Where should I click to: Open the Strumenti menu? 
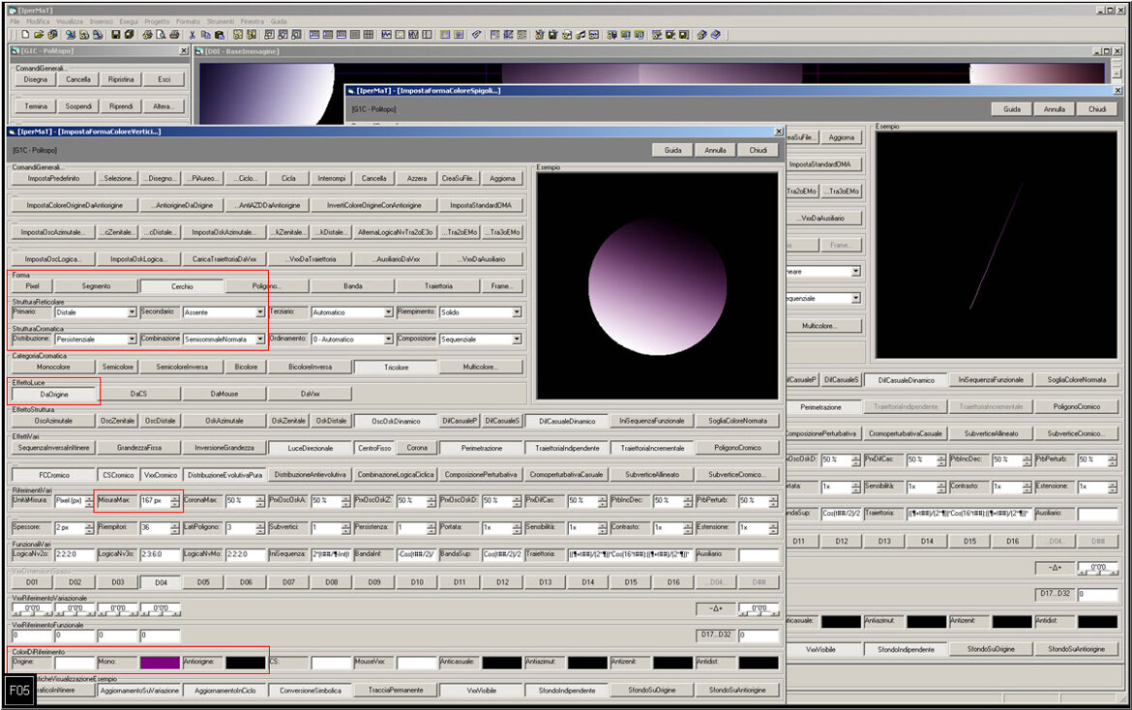coord(222,20)
